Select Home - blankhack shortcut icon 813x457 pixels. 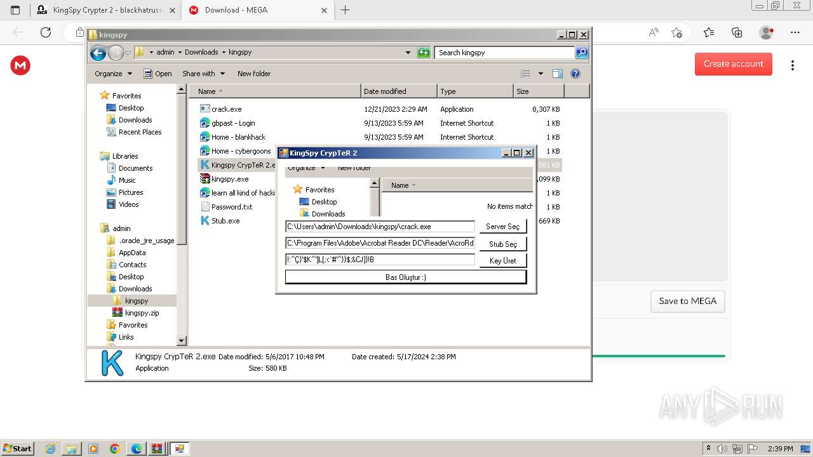pos(205,137)
